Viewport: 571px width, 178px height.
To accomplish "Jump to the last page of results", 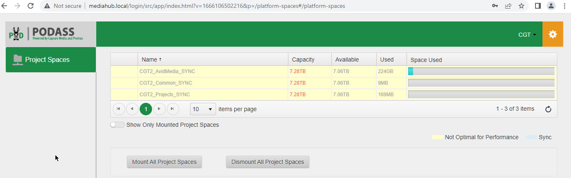I will (173, 109).
